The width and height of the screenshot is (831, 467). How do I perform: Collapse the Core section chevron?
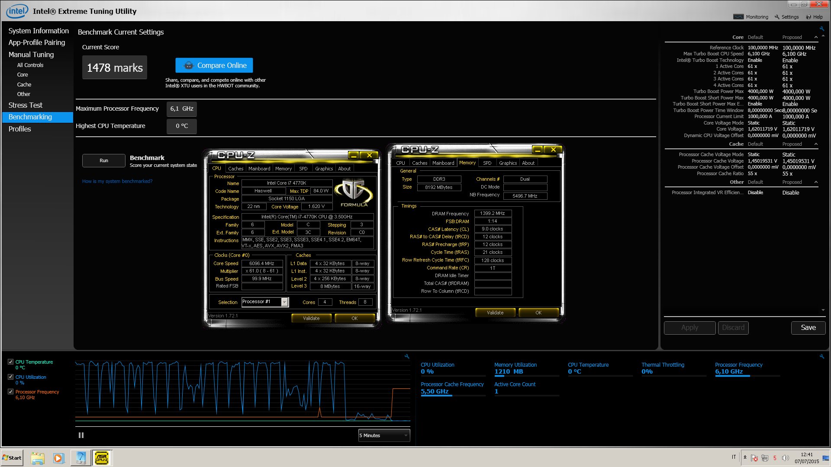pos(816,37)
